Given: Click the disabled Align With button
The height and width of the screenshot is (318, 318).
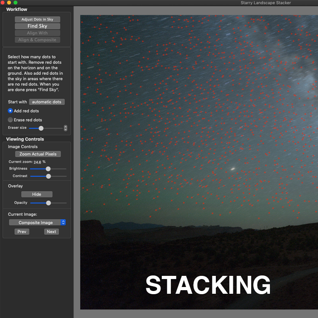Looking at the screenshot, I should [37, 33].
